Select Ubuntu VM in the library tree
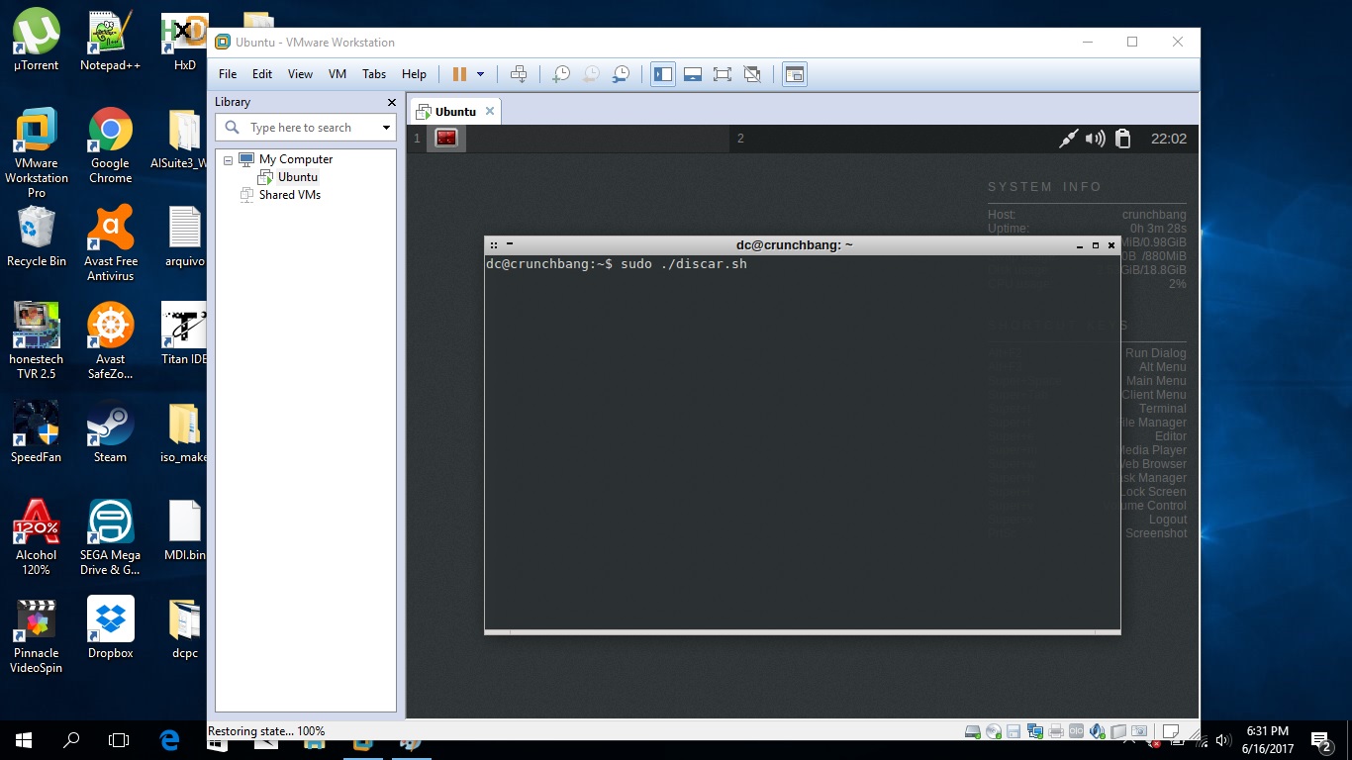 (x=298, y=177)
